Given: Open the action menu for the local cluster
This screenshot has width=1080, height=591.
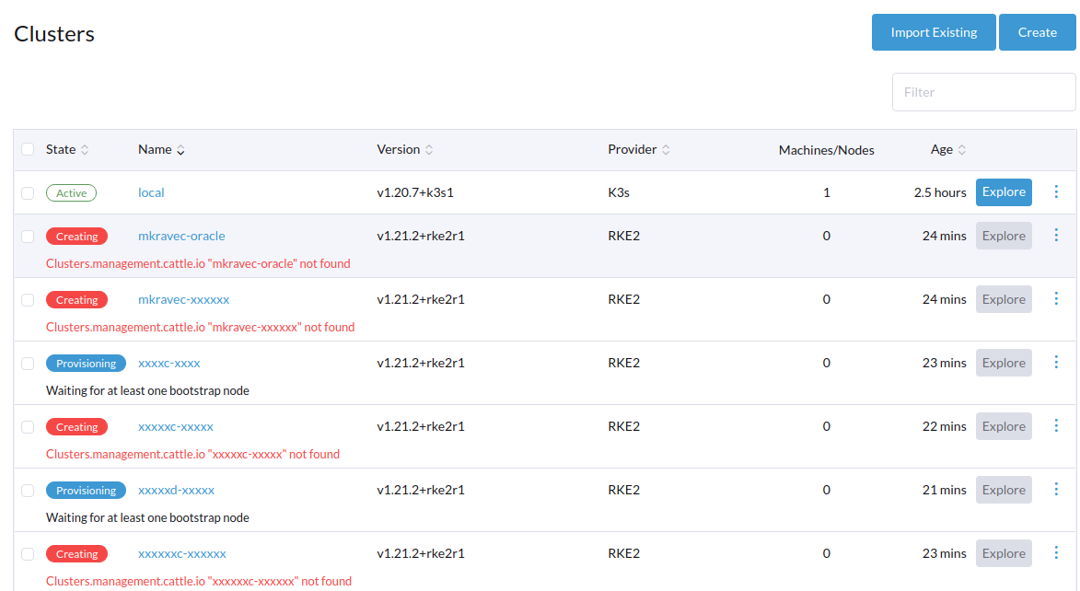Looking at the screenshot, I should tap(1056, 191).
